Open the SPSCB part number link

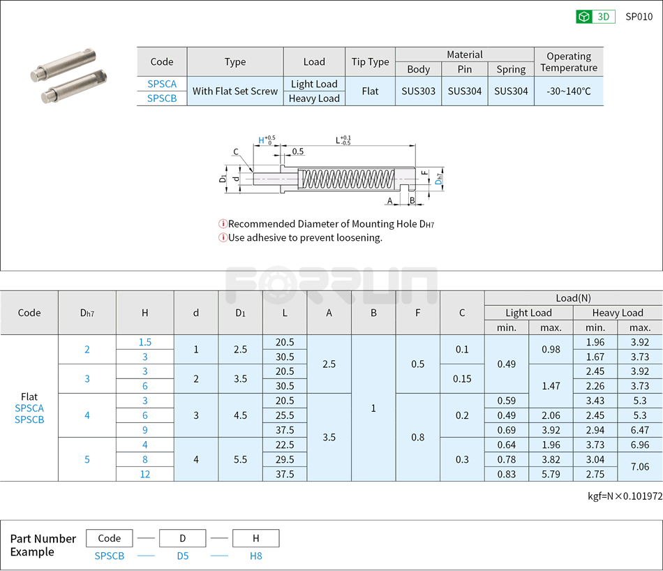coord(109,556)
